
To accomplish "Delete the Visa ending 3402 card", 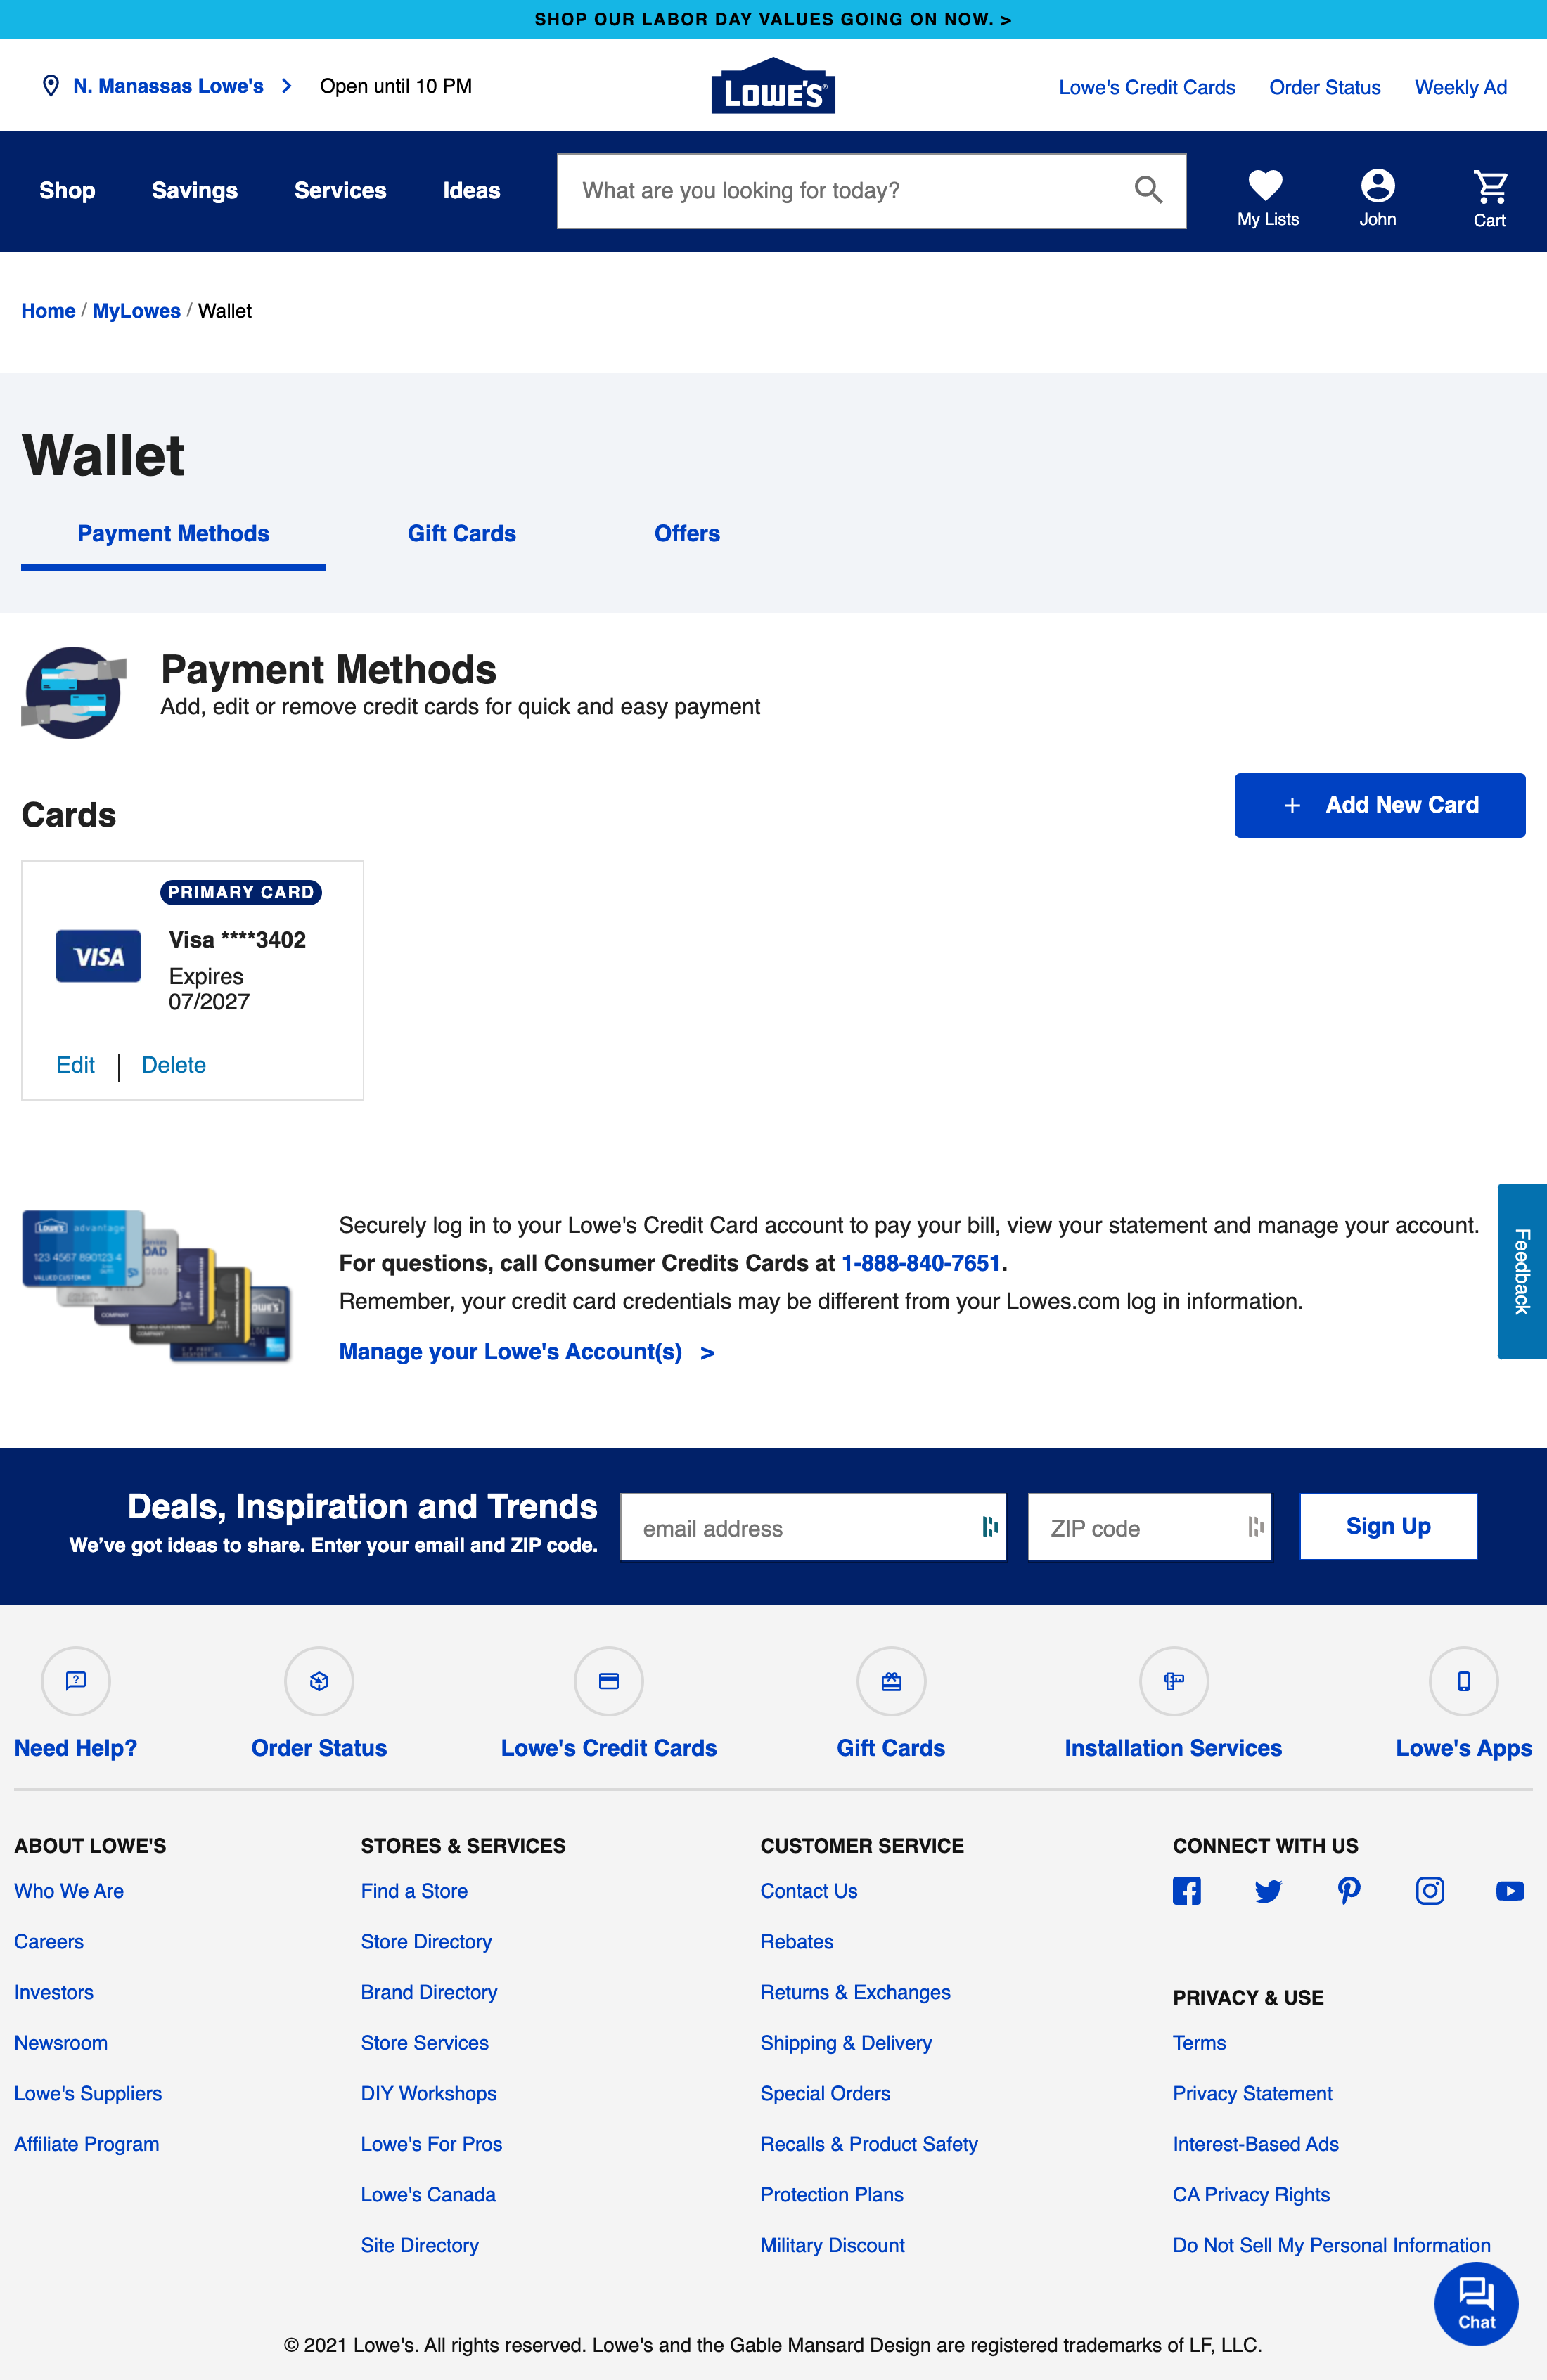I will pos(173,1064).
